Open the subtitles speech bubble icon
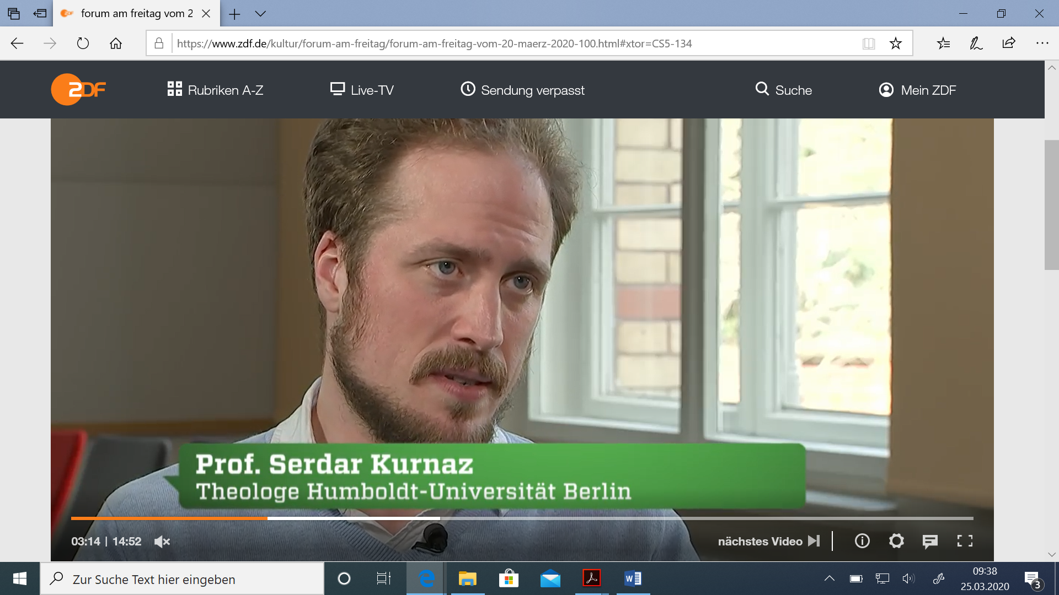This screenshot has height=595, width=1059. pos(930,541)
